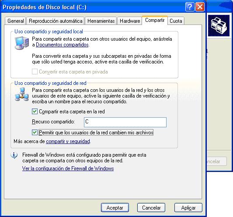Viewport: 233px width, 217px height.
Task: Go to the Hardware tab
Action: (130, 21)
